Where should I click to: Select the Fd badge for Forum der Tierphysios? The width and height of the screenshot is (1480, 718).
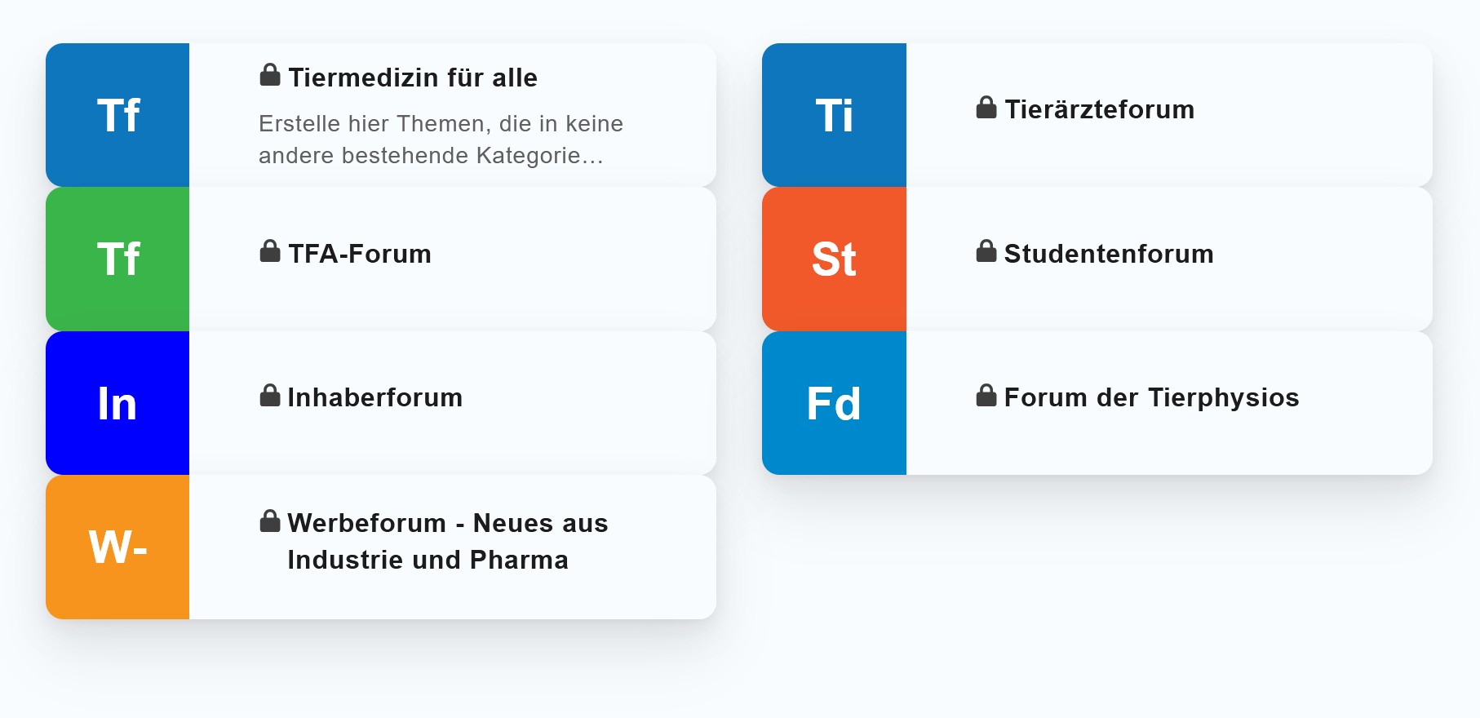pos(834,403)
